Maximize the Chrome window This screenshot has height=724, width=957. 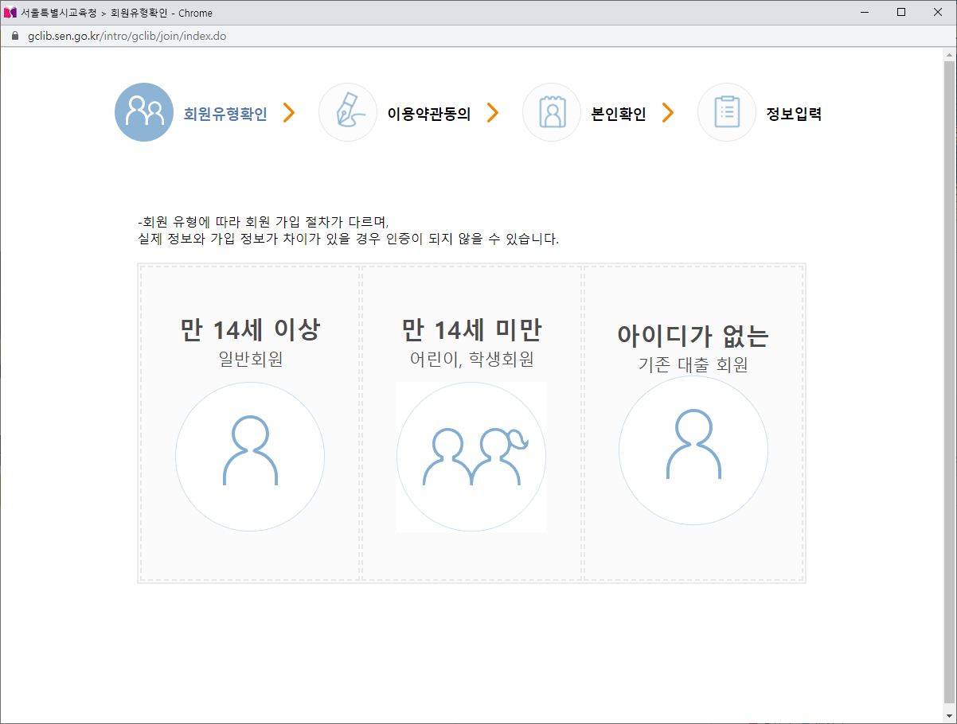point(901,13)
